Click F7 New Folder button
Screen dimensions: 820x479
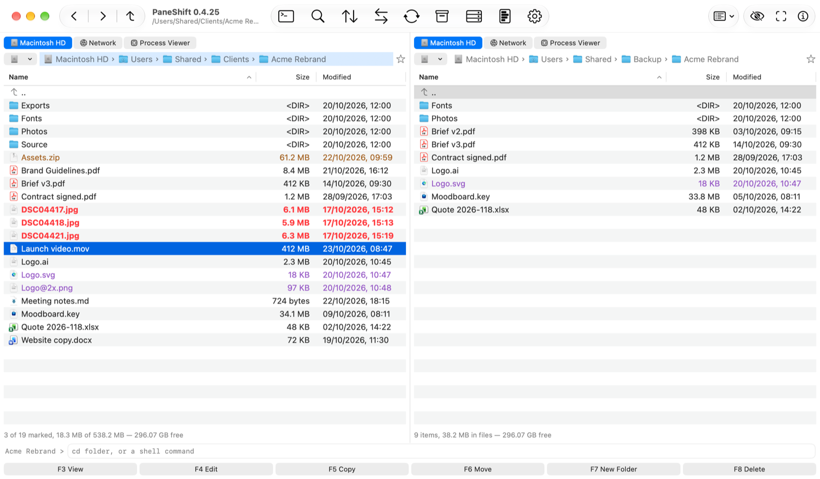[x=613, y=469]
